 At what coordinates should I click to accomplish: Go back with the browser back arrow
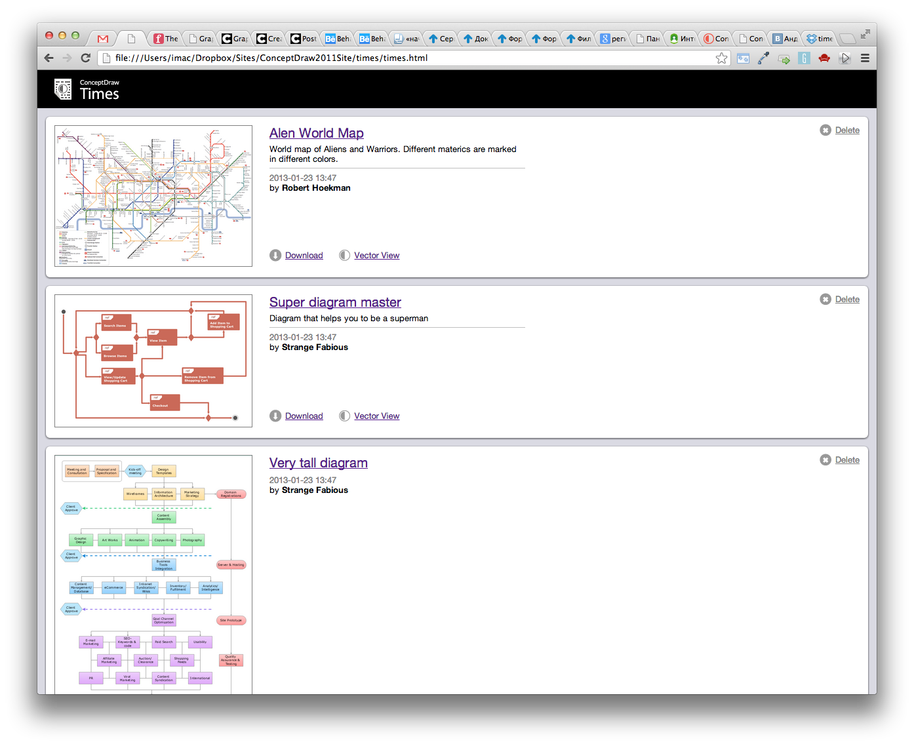pyautogui.click(x=49, y=58)
